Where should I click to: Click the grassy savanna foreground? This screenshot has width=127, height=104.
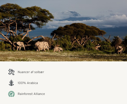(63, 56)
